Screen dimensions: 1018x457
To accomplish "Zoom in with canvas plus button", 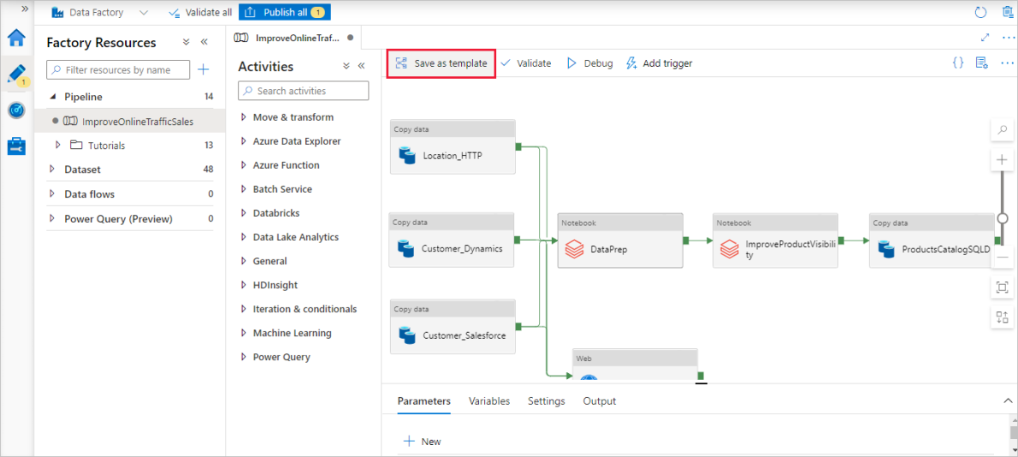I will tap(1002, 160).
